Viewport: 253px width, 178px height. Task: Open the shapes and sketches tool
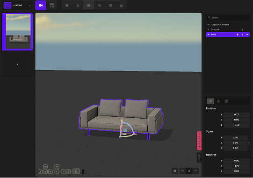[100, 5]
